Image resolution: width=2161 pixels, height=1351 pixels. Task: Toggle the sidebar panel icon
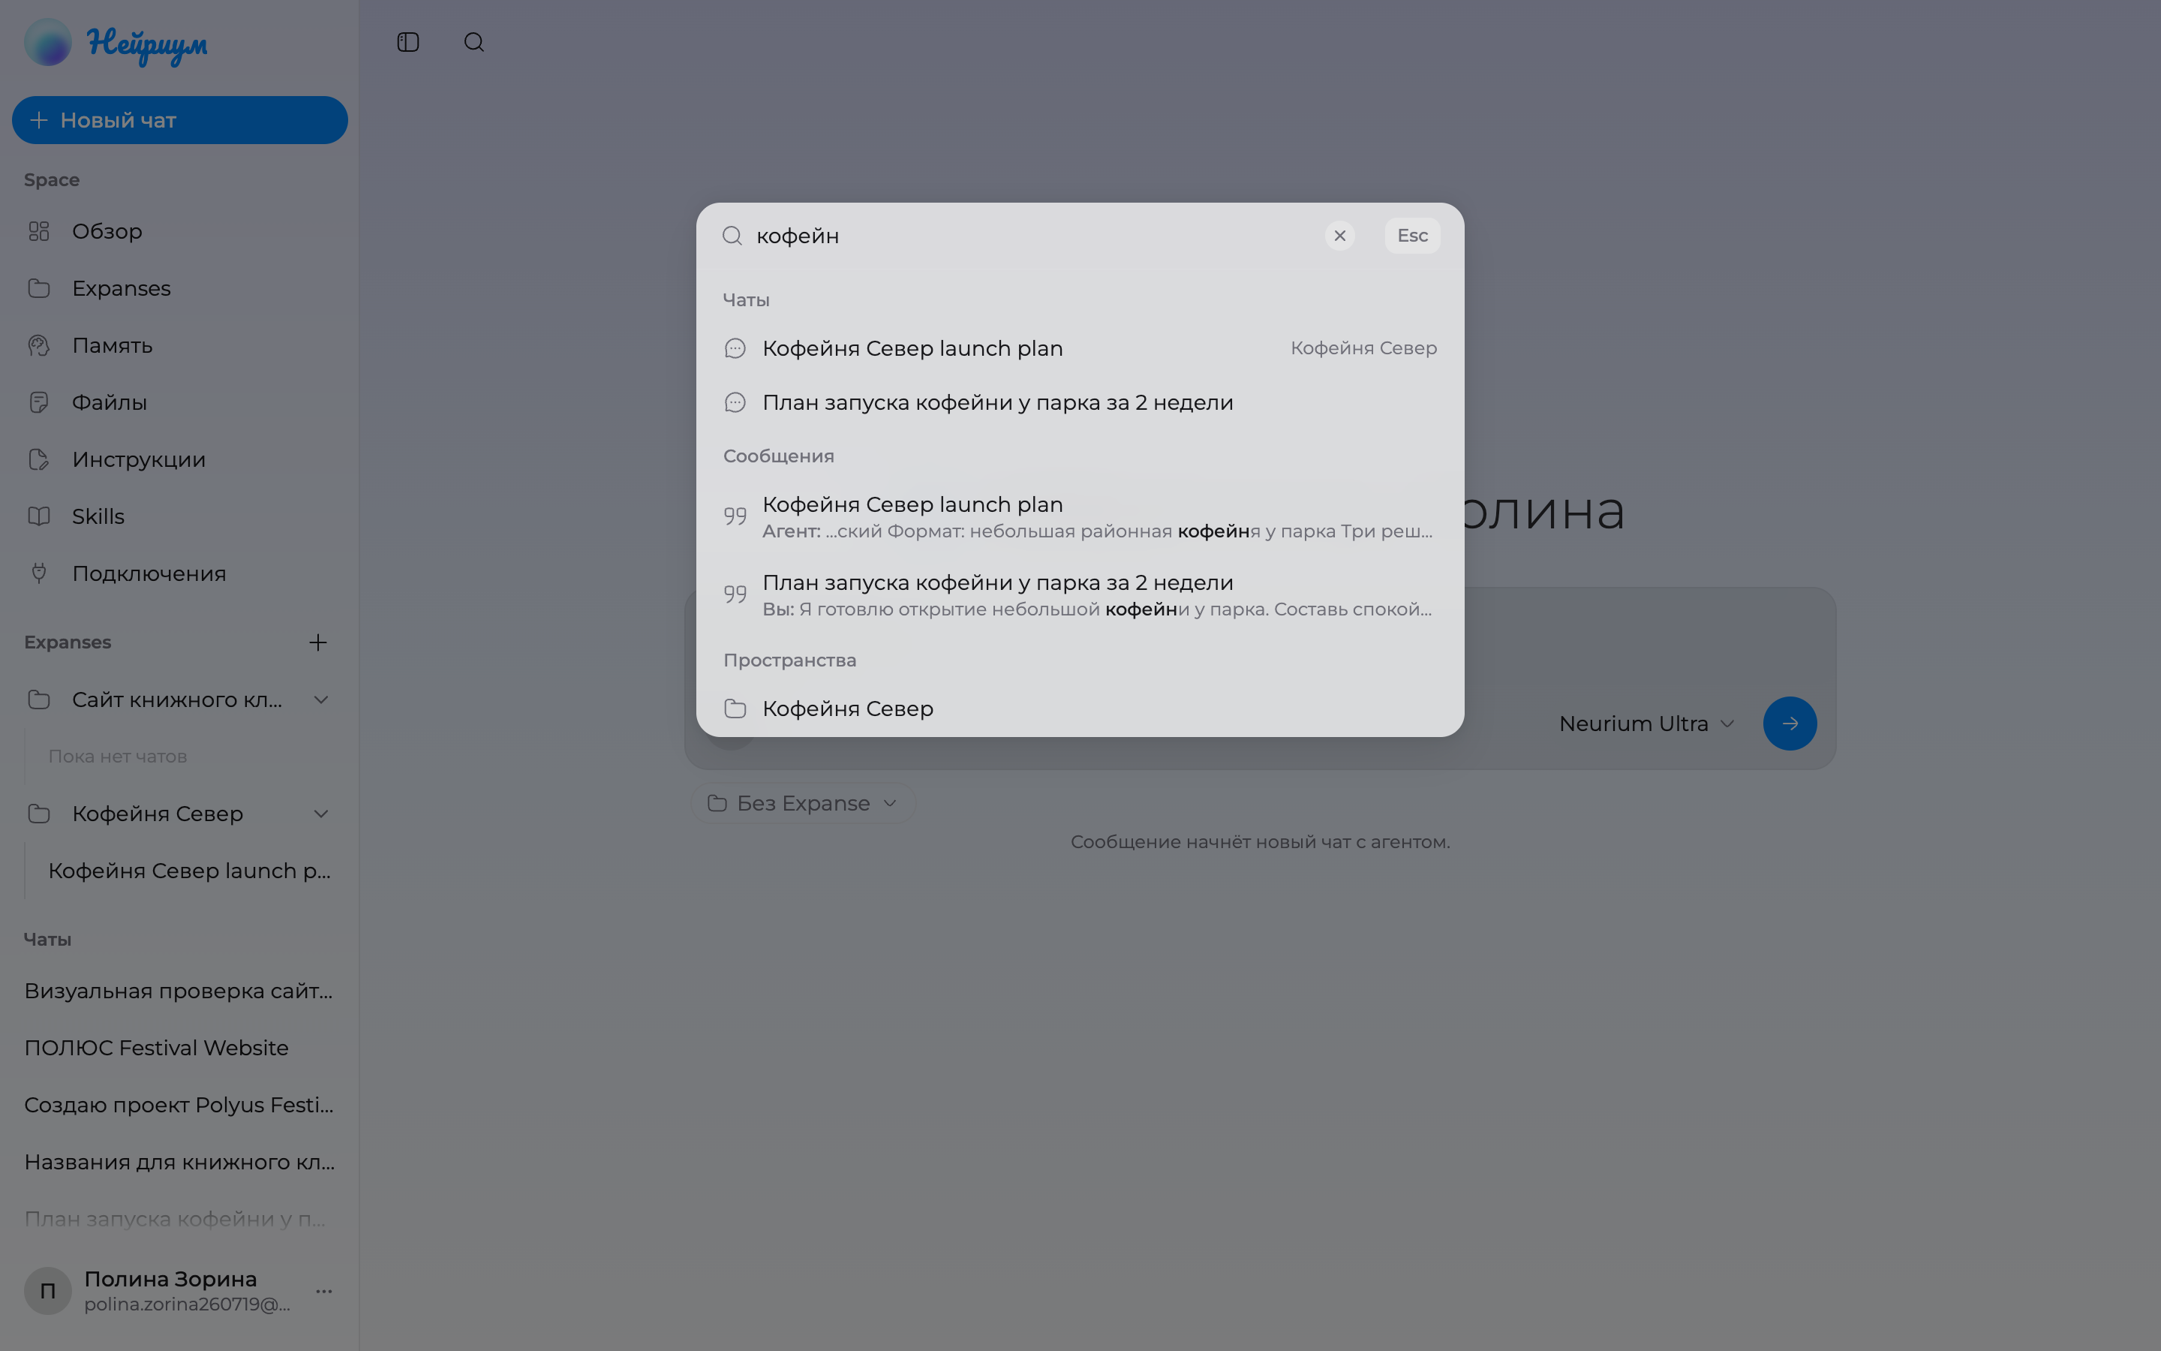tap(408, 42)
